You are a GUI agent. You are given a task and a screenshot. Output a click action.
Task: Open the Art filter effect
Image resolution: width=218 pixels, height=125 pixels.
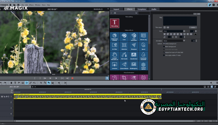point(115,47)
